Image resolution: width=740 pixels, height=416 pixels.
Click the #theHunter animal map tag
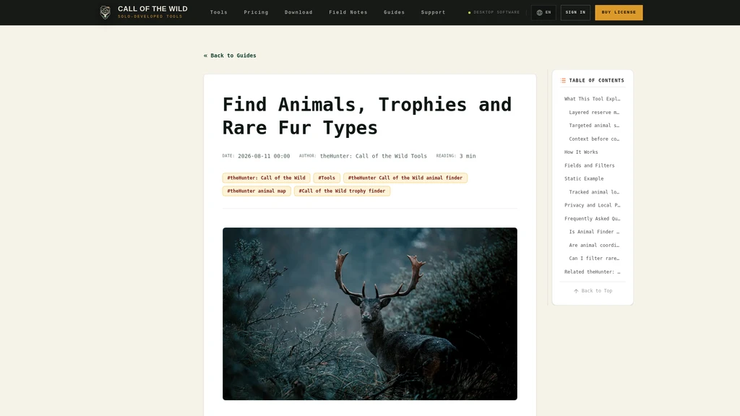click(x=257, y=191)
